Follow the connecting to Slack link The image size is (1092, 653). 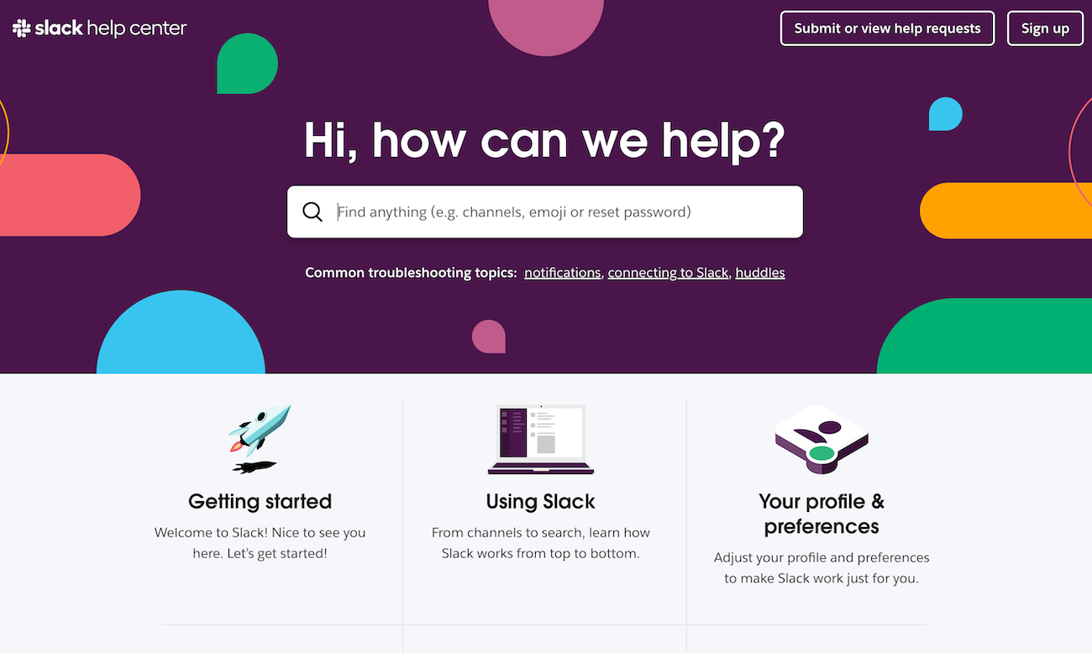[x=668, y=273]
